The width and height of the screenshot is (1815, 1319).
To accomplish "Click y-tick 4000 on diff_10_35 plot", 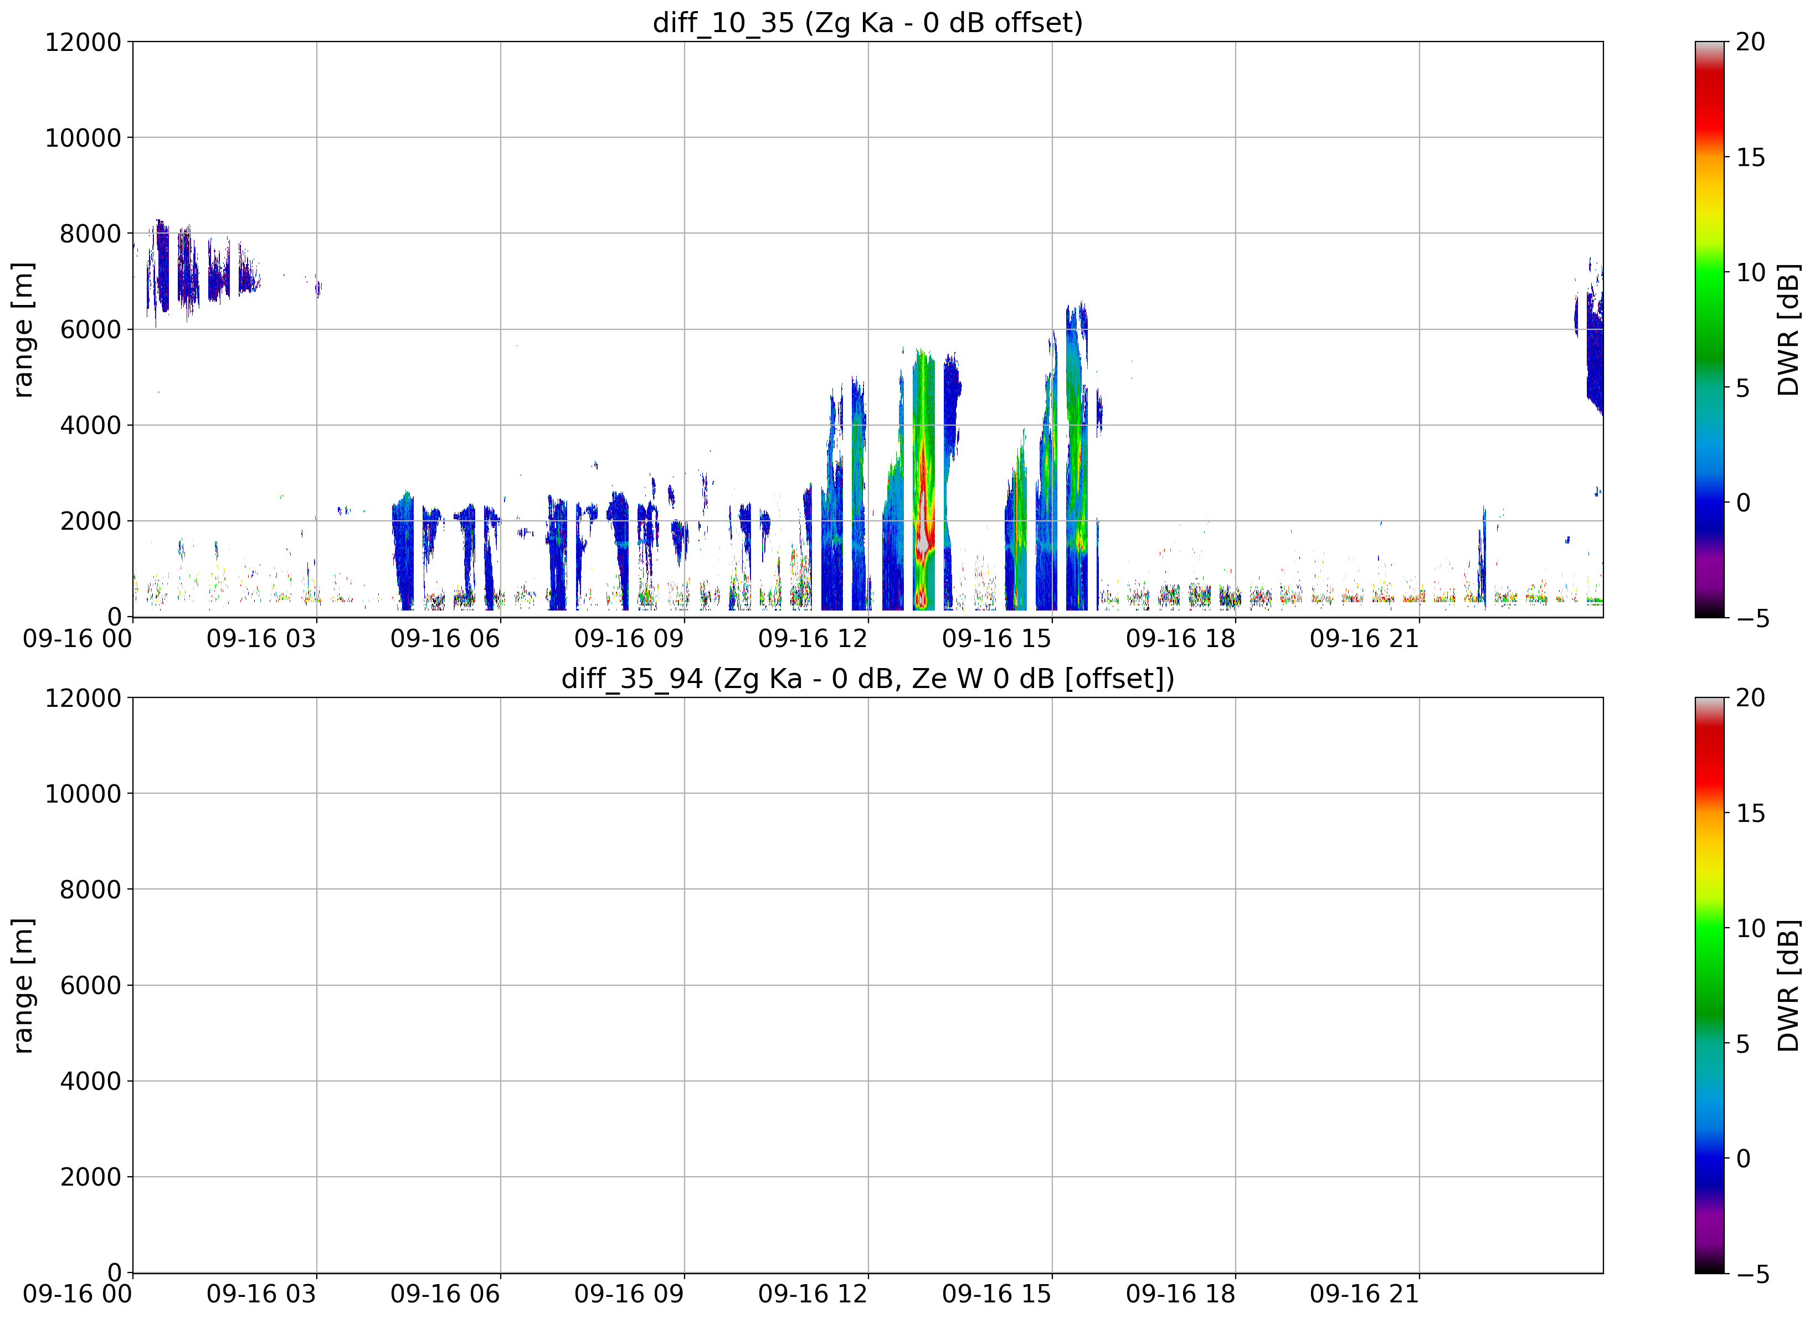I will (x=90, y=425).
